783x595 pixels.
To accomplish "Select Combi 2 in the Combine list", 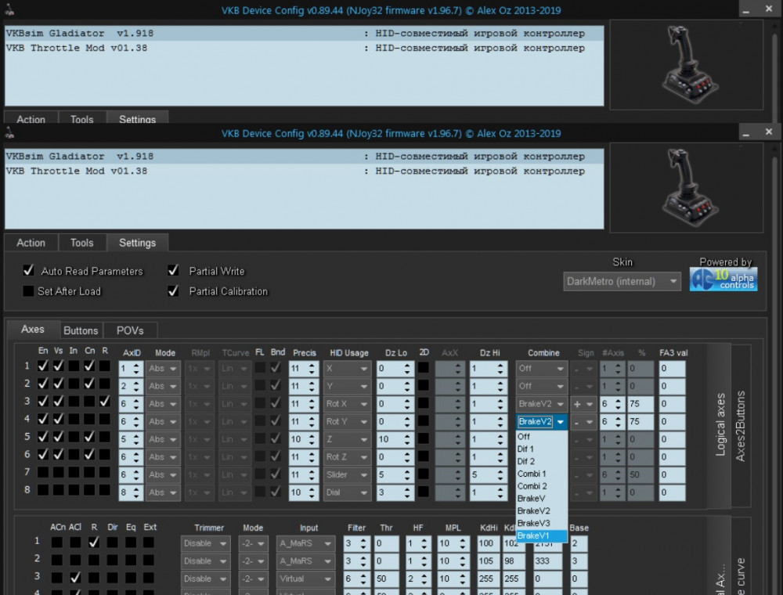I will (541, 486).
